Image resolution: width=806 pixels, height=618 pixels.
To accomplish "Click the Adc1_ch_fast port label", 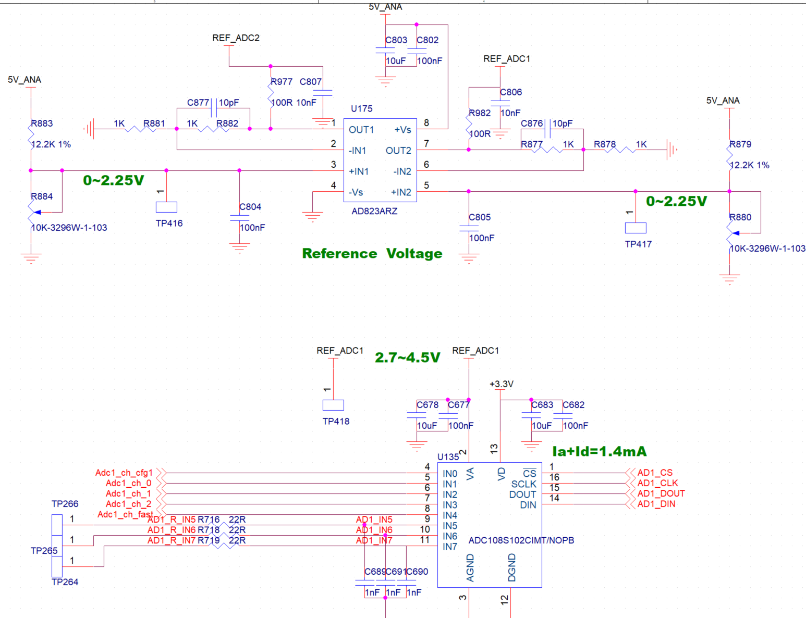I will tap(125, 514).
